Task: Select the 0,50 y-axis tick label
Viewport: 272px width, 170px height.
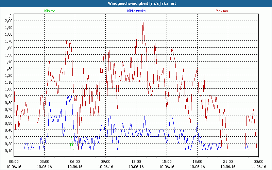Action: point(8,123)
